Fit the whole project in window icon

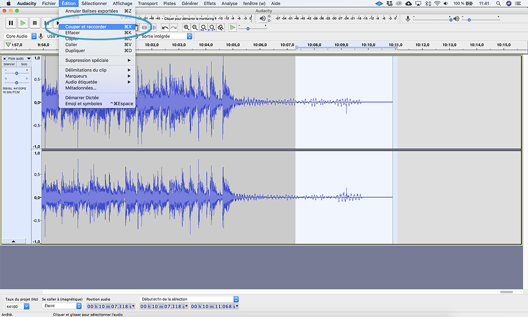pos(212,28)
